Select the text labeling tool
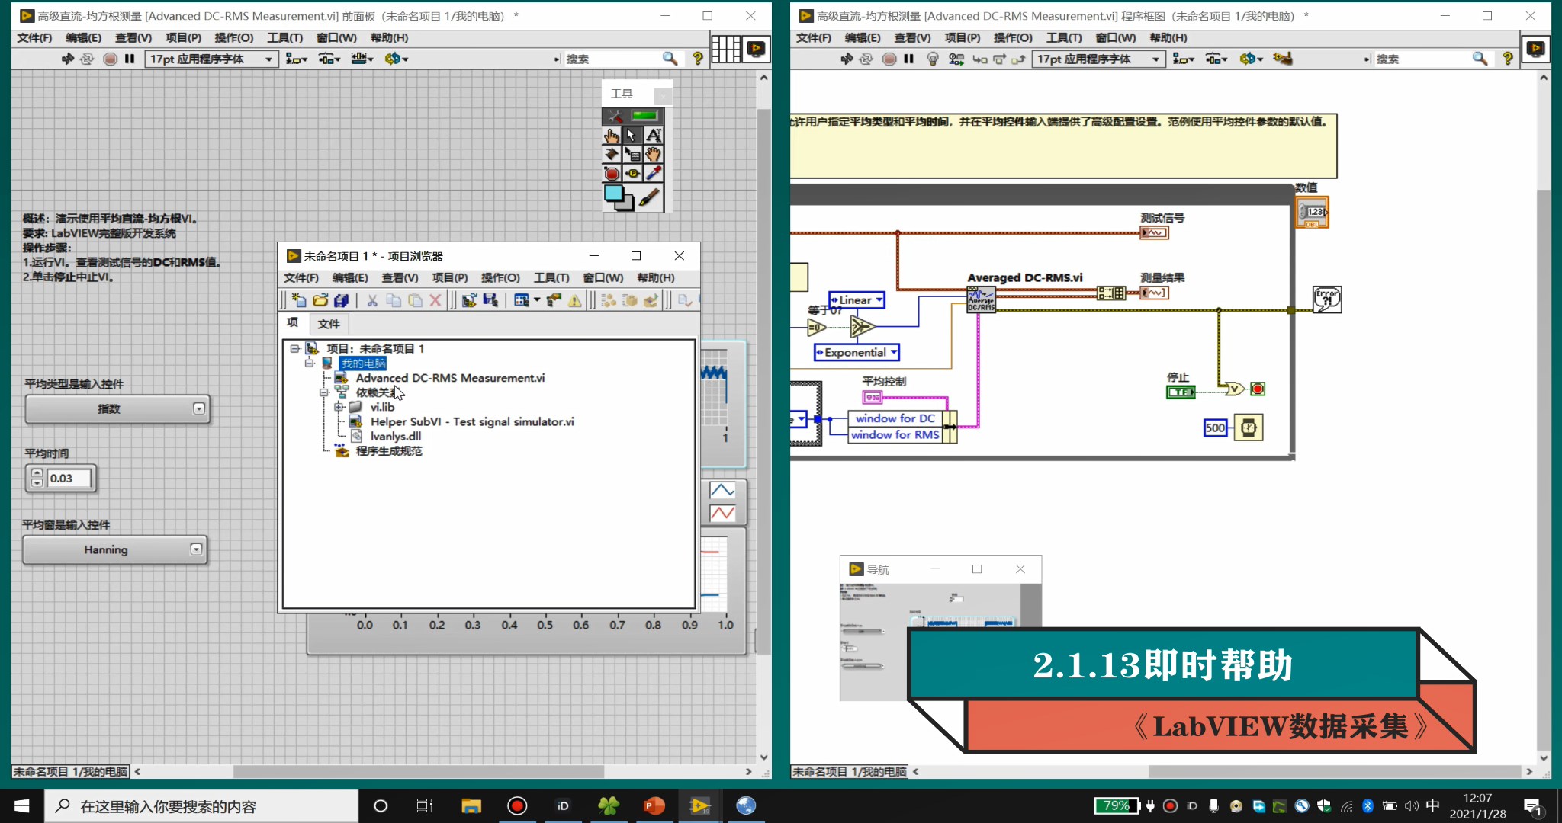This screenshot has height=823, width=1562. click(x=654, y=136)
